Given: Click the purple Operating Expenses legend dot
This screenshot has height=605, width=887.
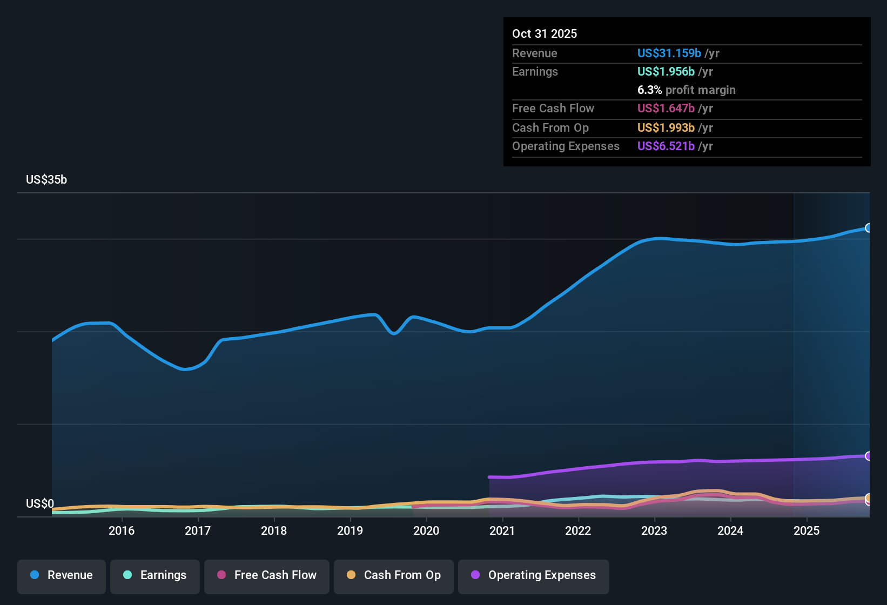Looking at the screenshot, I should pos(474,575).
